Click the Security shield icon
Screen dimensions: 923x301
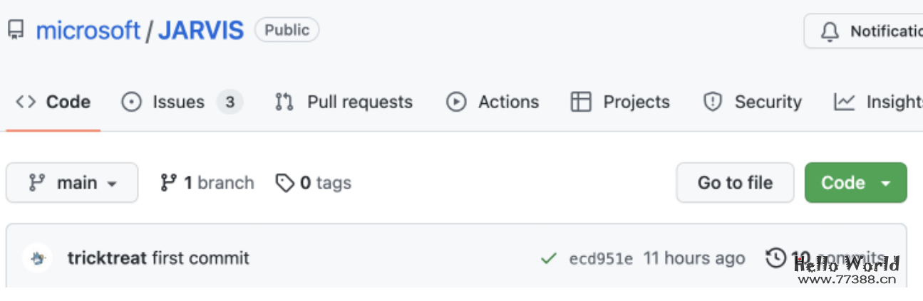click(x=712, y=102)
